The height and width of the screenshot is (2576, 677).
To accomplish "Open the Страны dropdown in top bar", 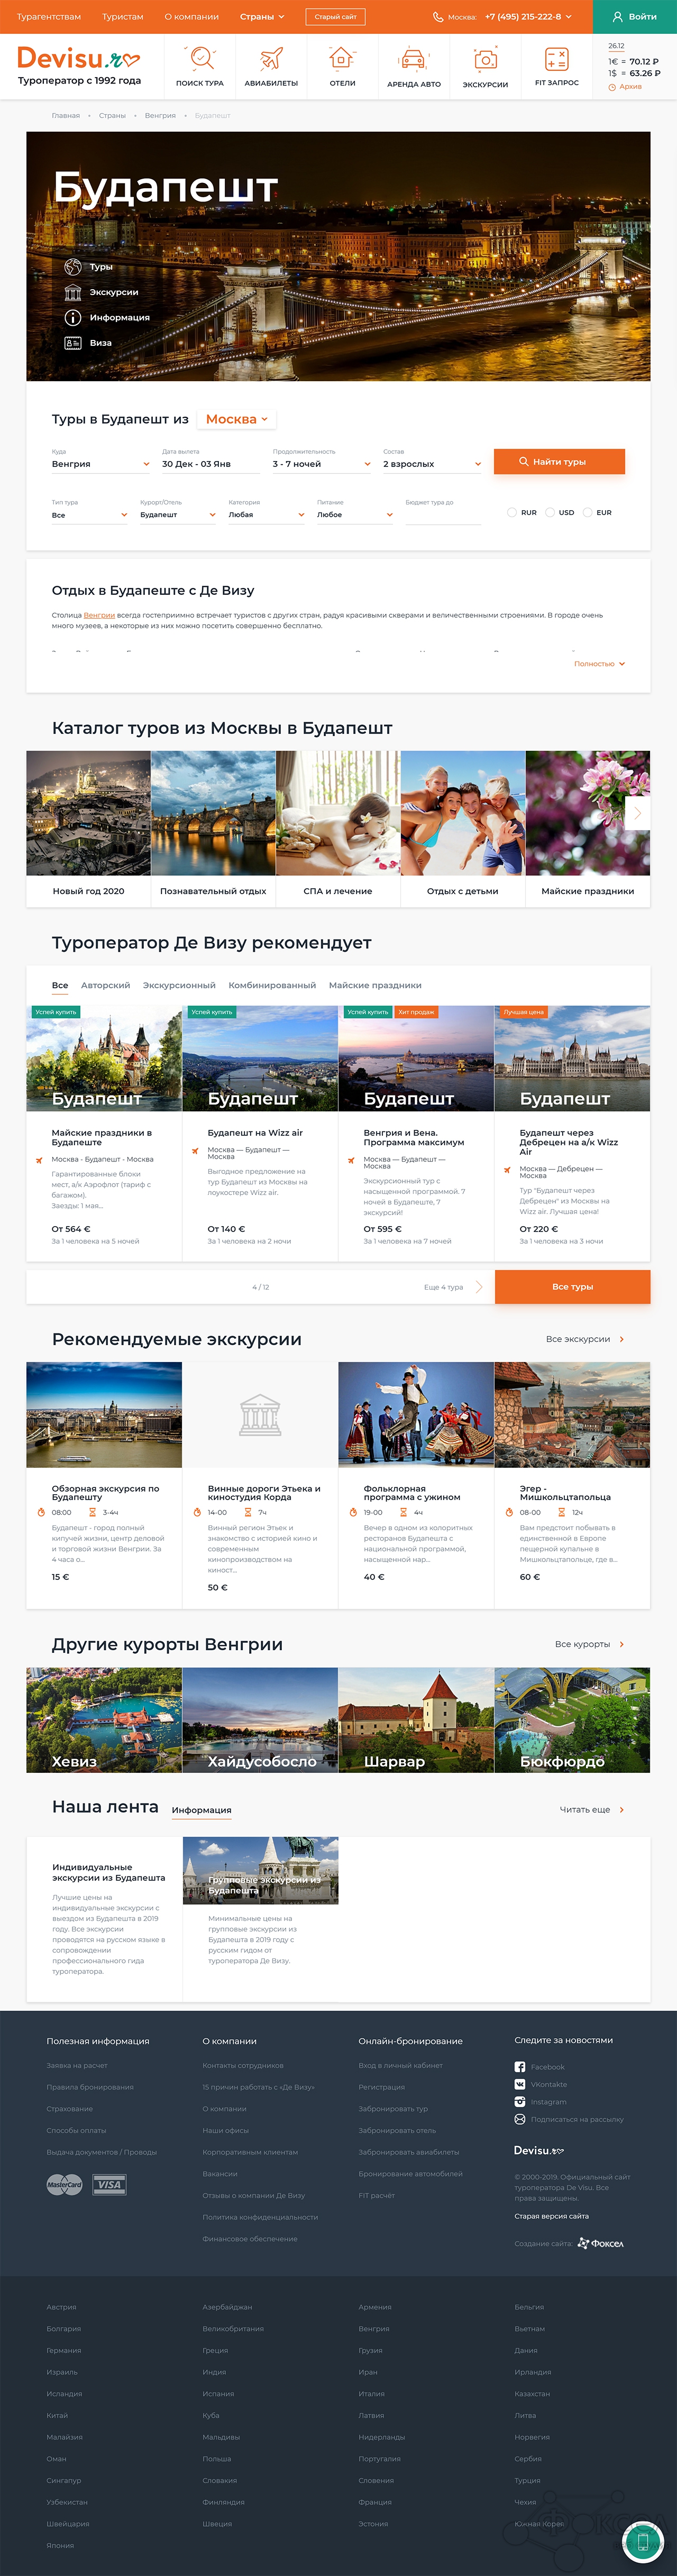I will 262,17.
